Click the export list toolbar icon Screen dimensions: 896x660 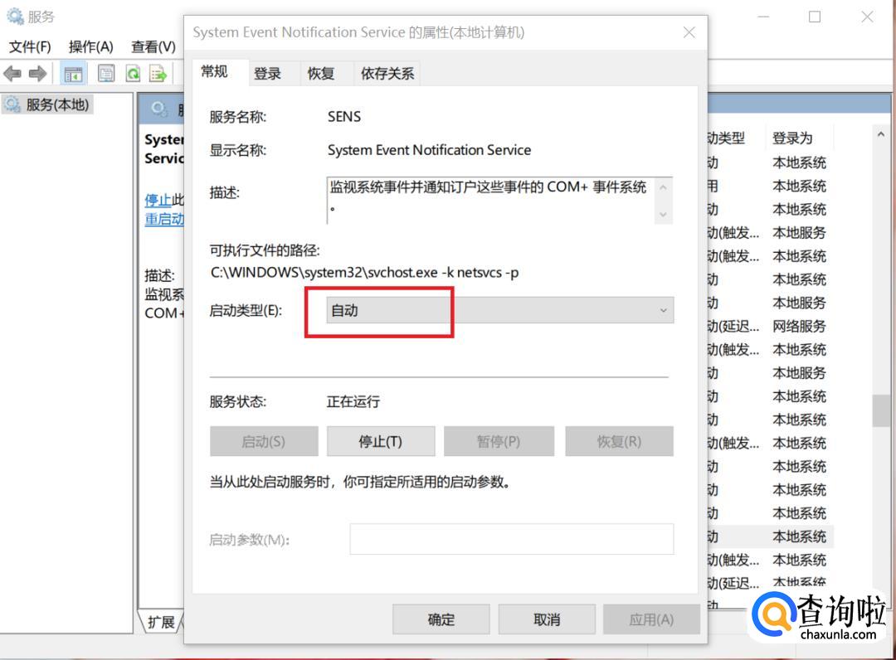point(158,74)
